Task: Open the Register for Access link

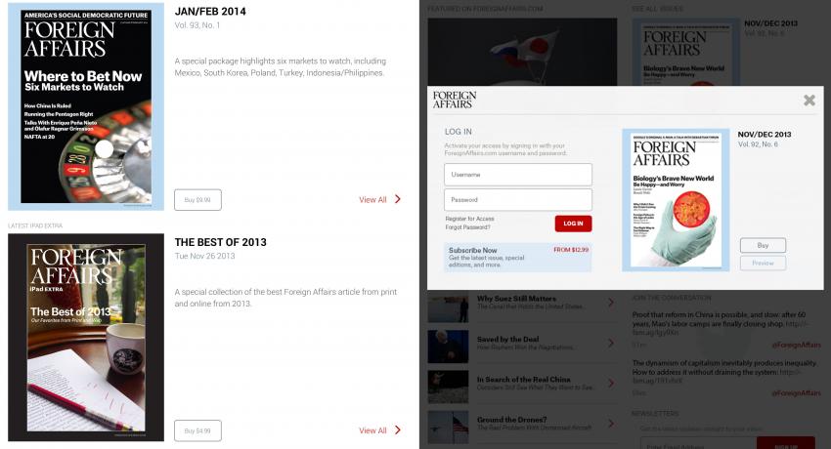Action: (x=469, y=219)
